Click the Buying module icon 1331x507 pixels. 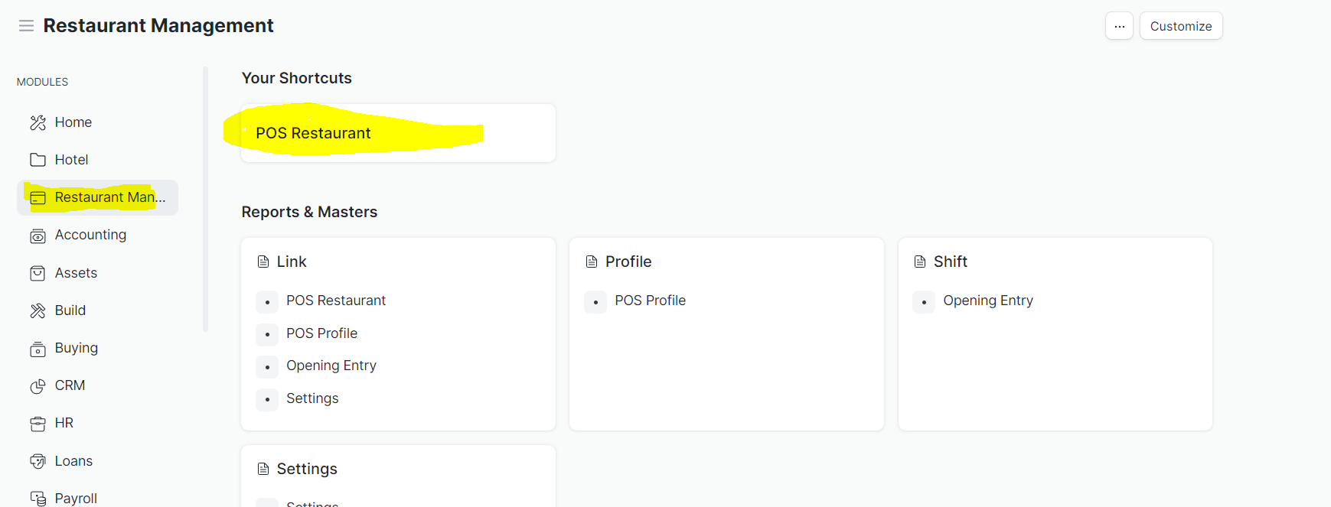click(38, 349)
